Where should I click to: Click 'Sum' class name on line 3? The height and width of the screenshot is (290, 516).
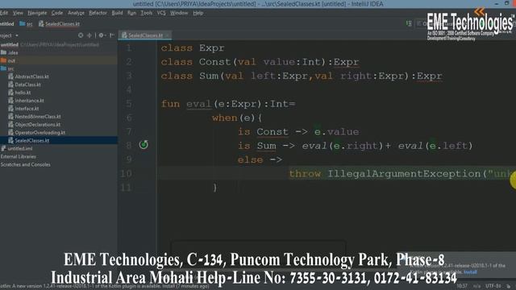click(x=209, y=76)
